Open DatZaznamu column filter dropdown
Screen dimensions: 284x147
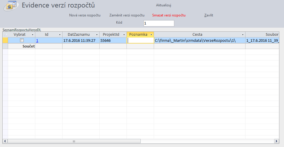[x=97, y=35]
